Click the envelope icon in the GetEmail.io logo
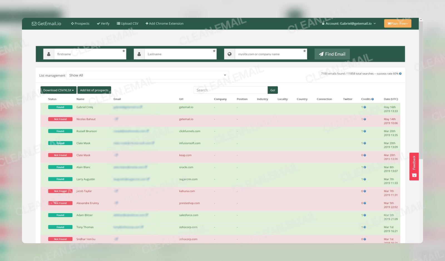445x261 pixels. coord(34,23)
